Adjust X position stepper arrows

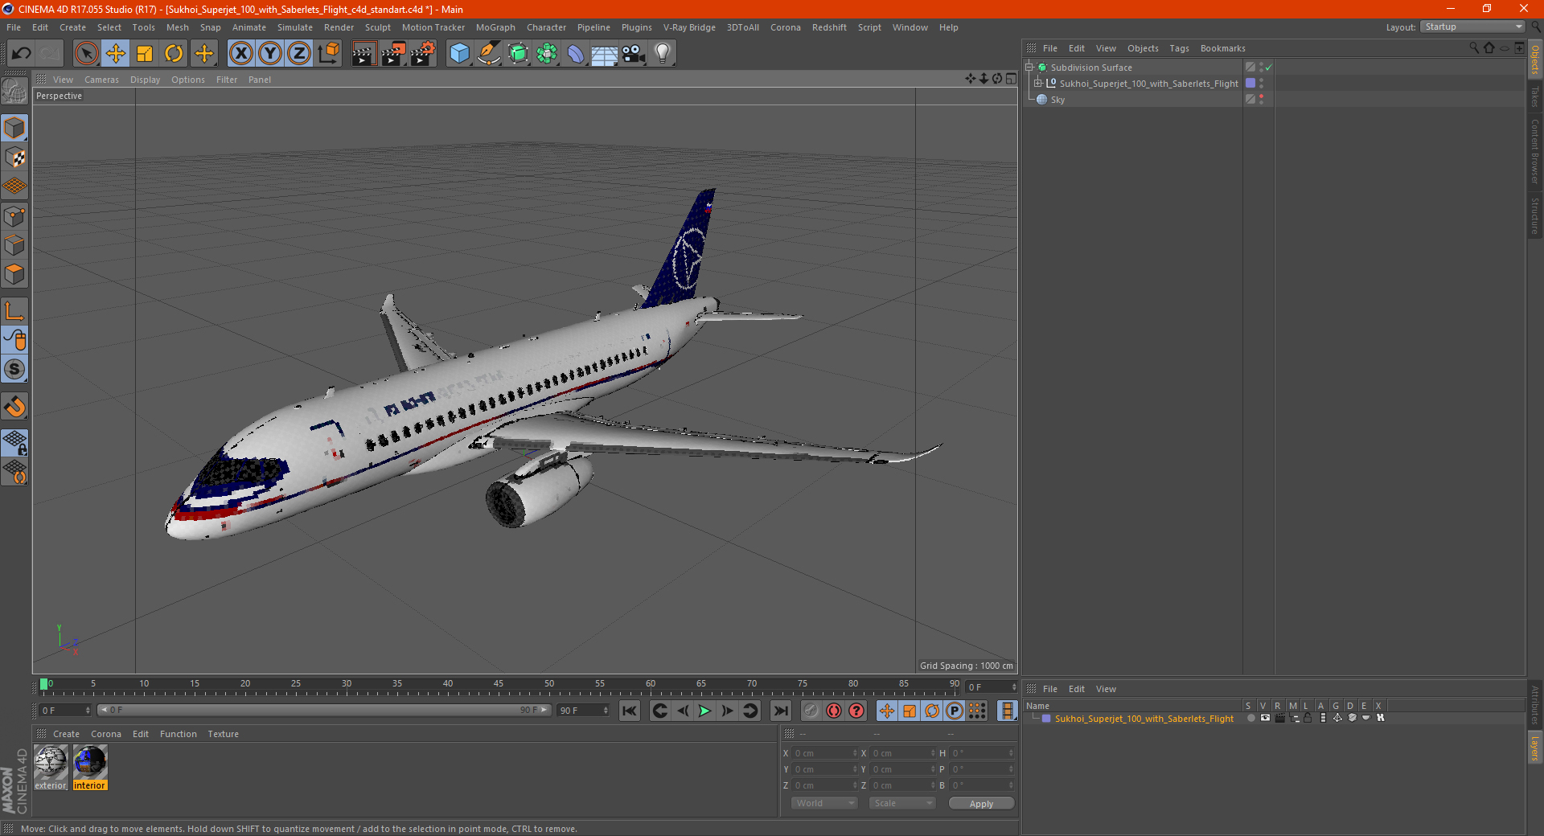[854, 753]
